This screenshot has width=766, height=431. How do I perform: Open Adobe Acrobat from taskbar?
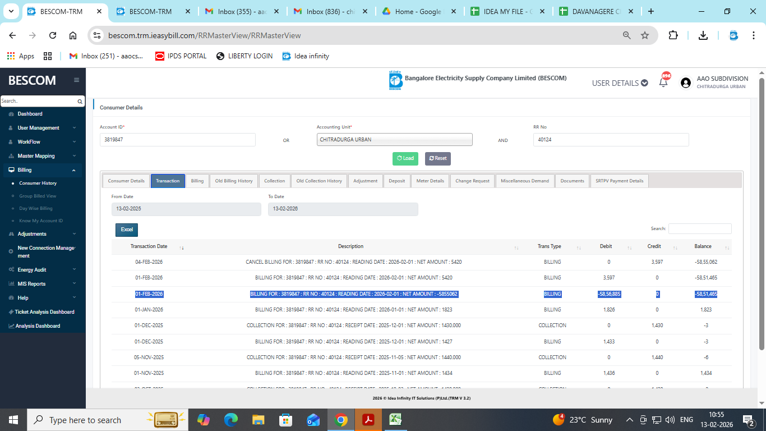pos(368,420)
